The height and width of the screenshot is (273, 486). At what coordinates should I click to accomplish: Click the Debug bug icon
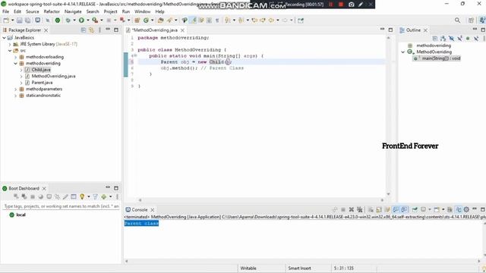point(68,20)
